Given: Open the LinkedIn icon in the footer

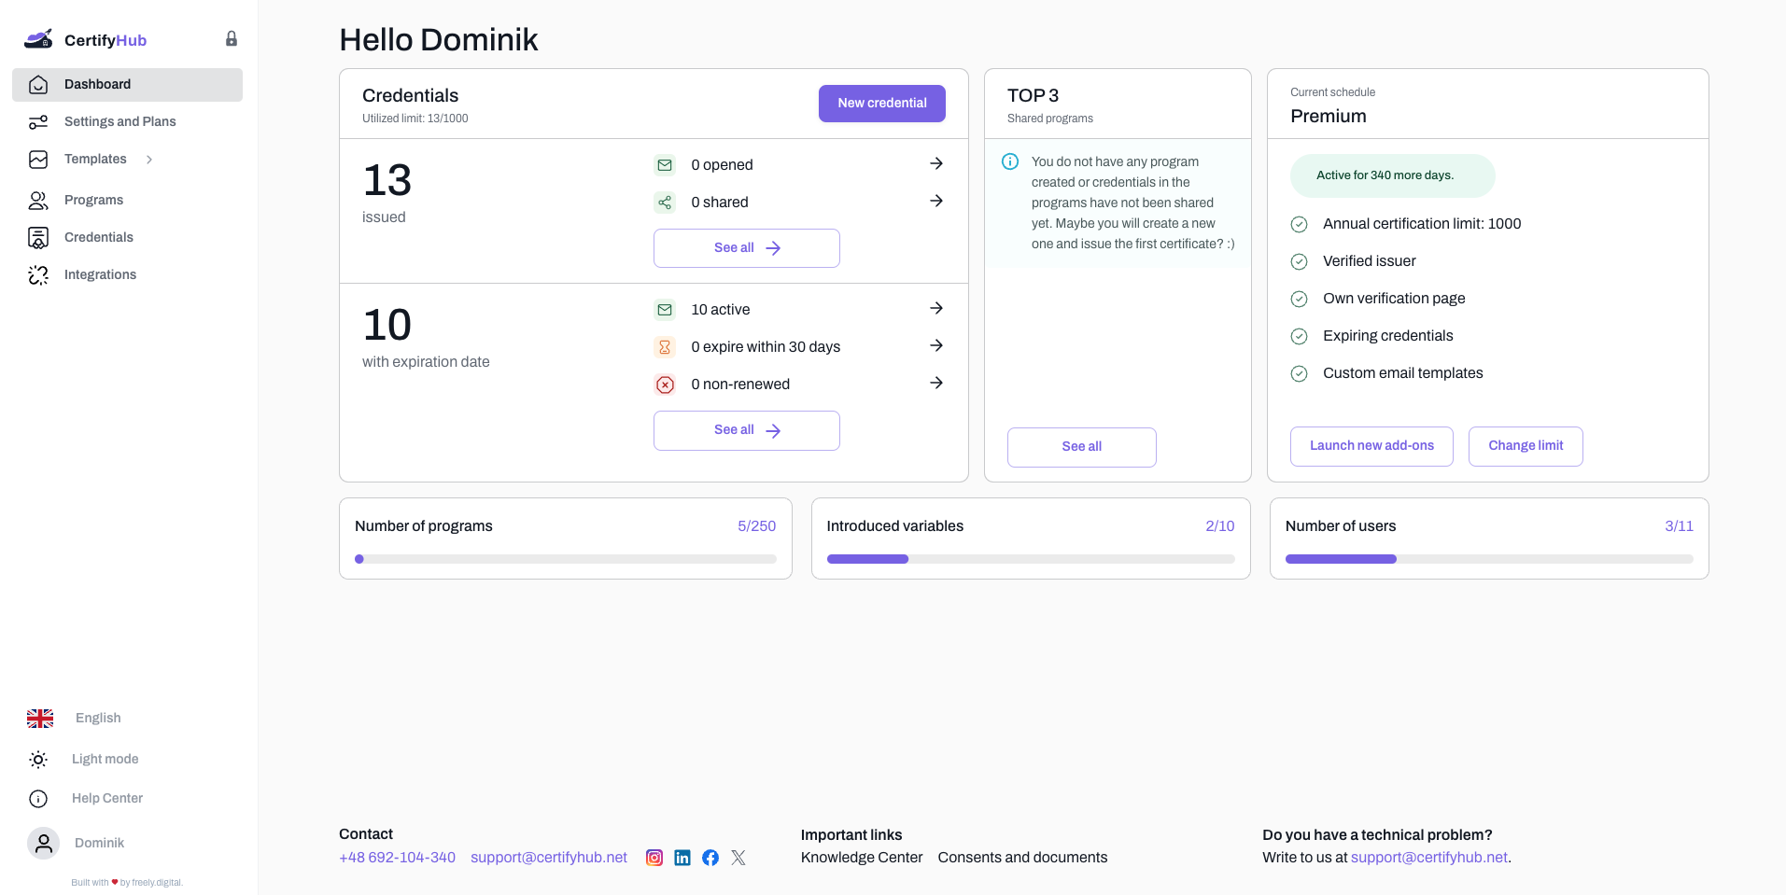Looking at the screenshot, I should 682,858.
